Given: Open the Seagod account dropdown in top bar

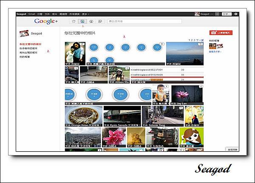Looking at the screenshot, I should click(x=207, y=14).
